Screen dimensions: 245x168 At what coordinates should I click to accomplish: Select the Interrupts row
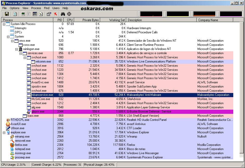pyautogui.click(x=117, y=28)
